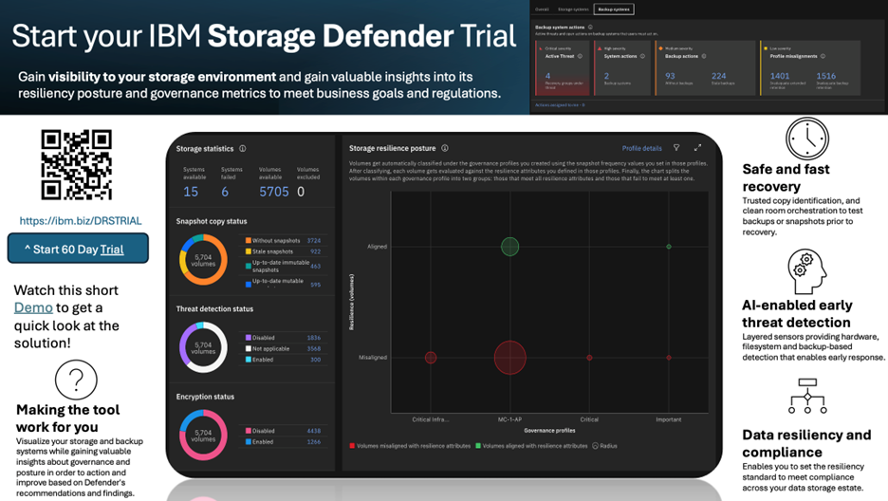Click the blue encryption Enabled swatch
The height and width of the screenshot is (501, 888).
pyautogui.click(x=248, y=441)
